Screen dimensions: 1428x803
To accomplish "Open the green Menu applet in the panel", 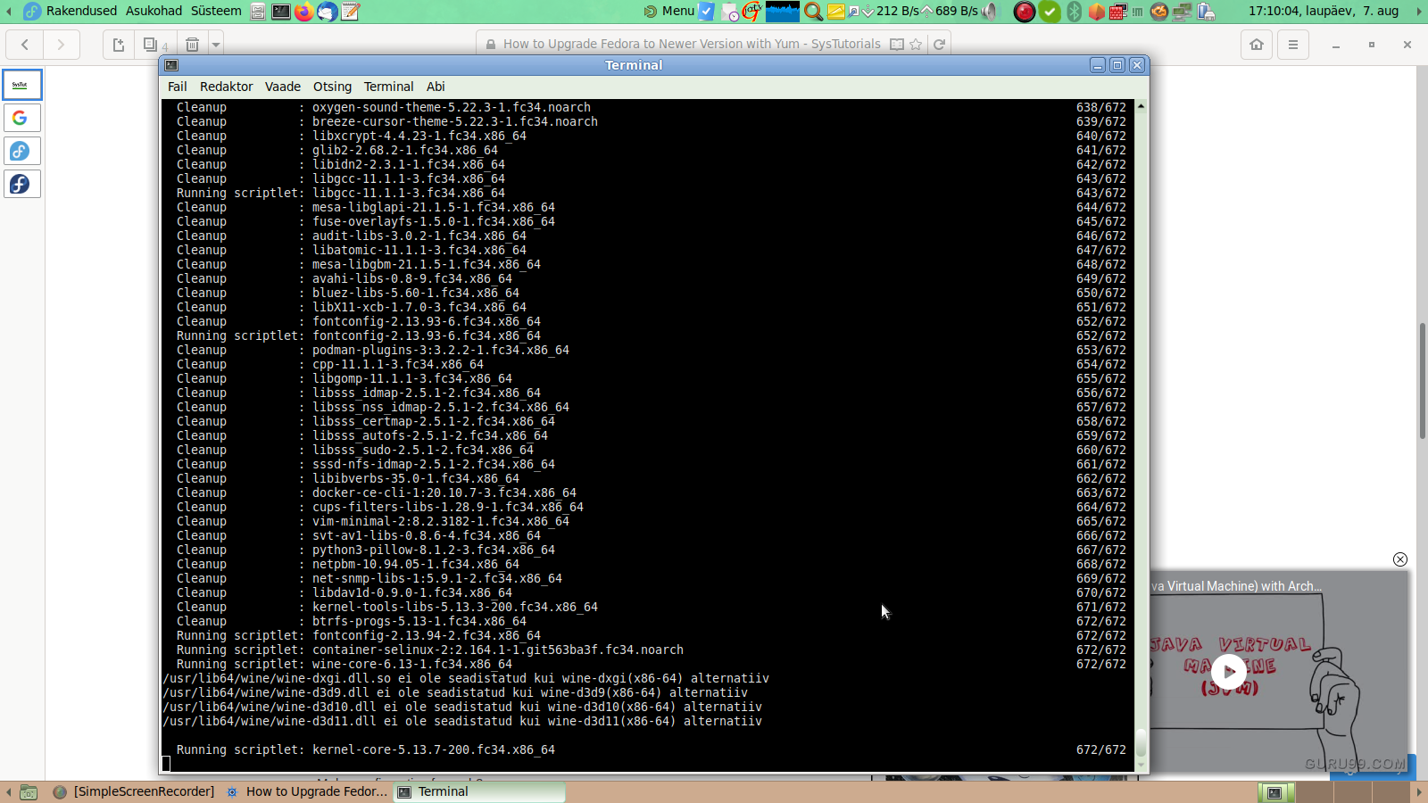I will pos(669,11).
